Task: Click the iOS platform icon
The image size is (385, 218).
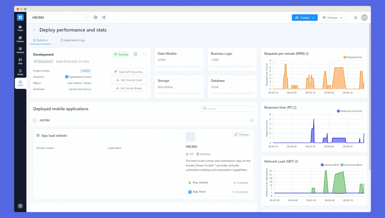Action: coord(187,154)
